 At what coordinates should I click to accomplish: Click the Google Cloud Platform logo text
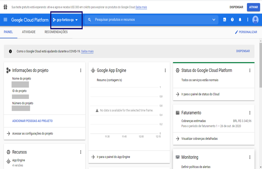coord(30,20)
